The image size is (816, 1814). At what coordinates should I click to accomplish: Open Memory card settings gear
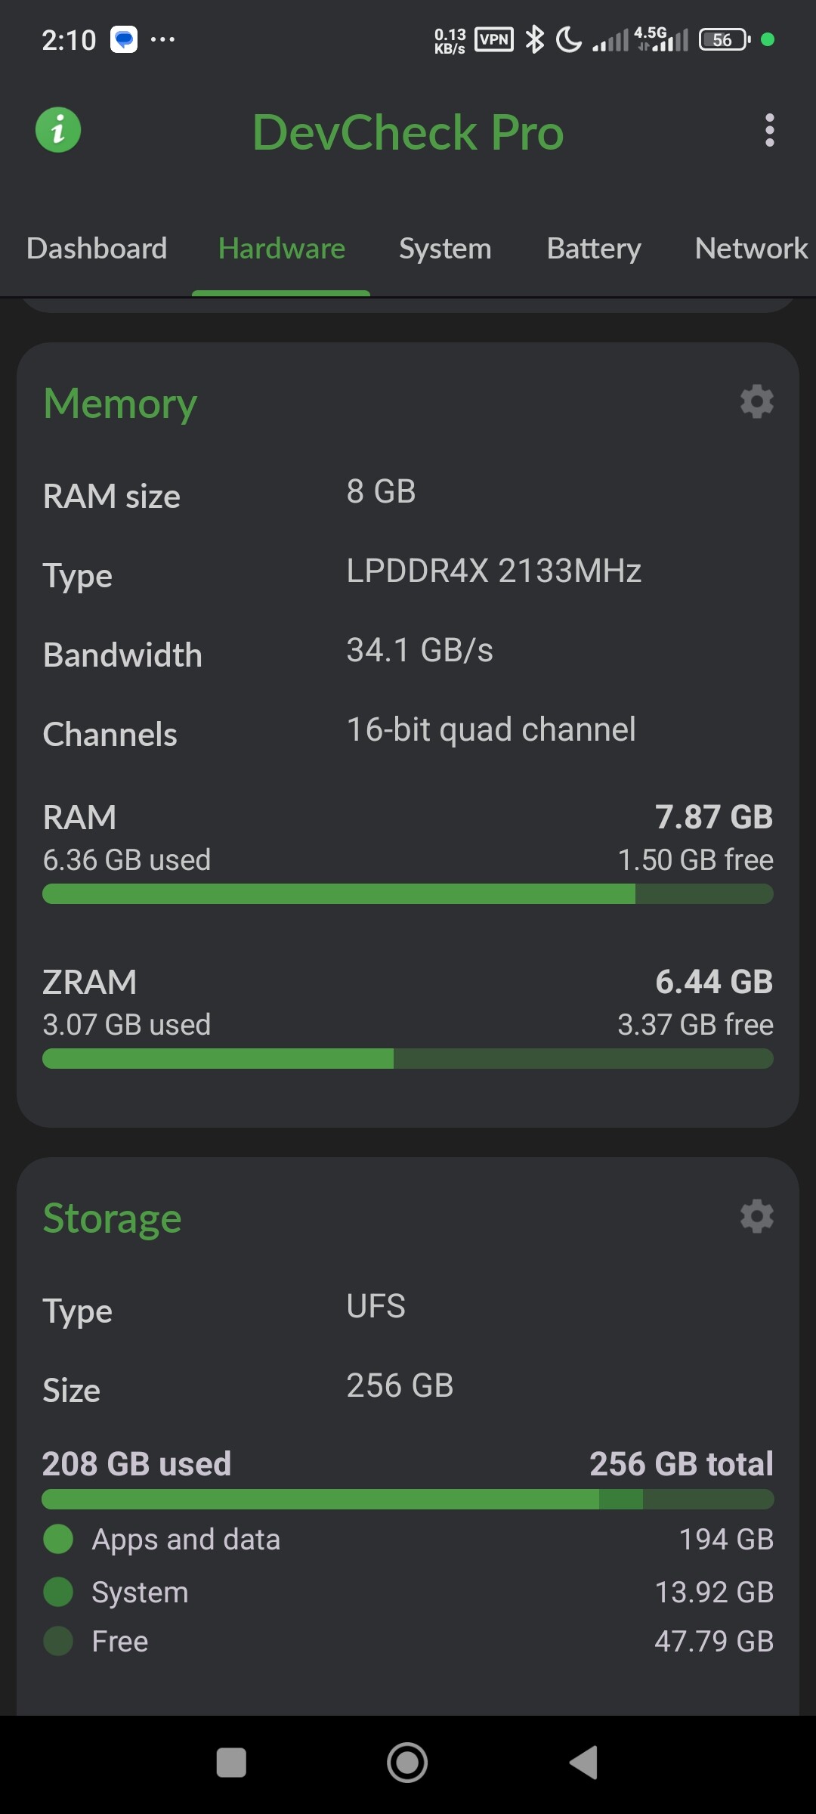[x=756, y=401]
